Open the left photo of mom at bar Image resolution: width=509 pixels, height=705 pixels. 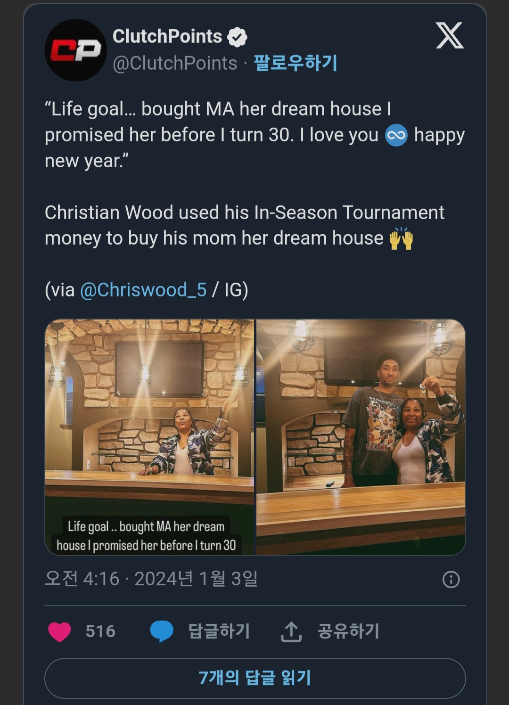pyautogui.click(x=149, y=437)
